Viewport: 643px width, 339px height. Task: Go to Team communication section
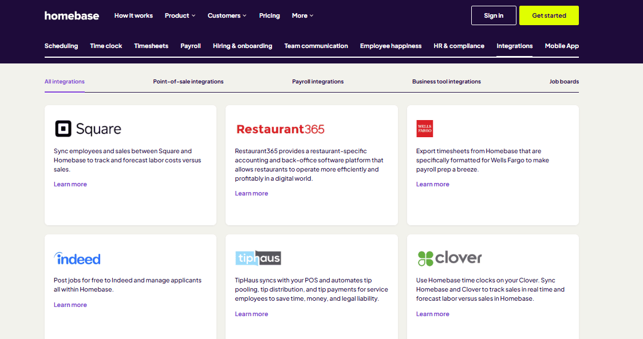point(316,46)
